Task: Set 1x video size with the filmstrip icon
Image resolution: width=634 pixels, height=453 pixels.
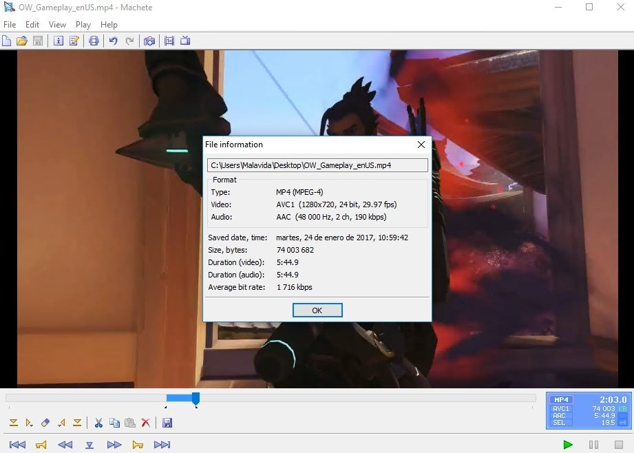Action: pos(169,41)
